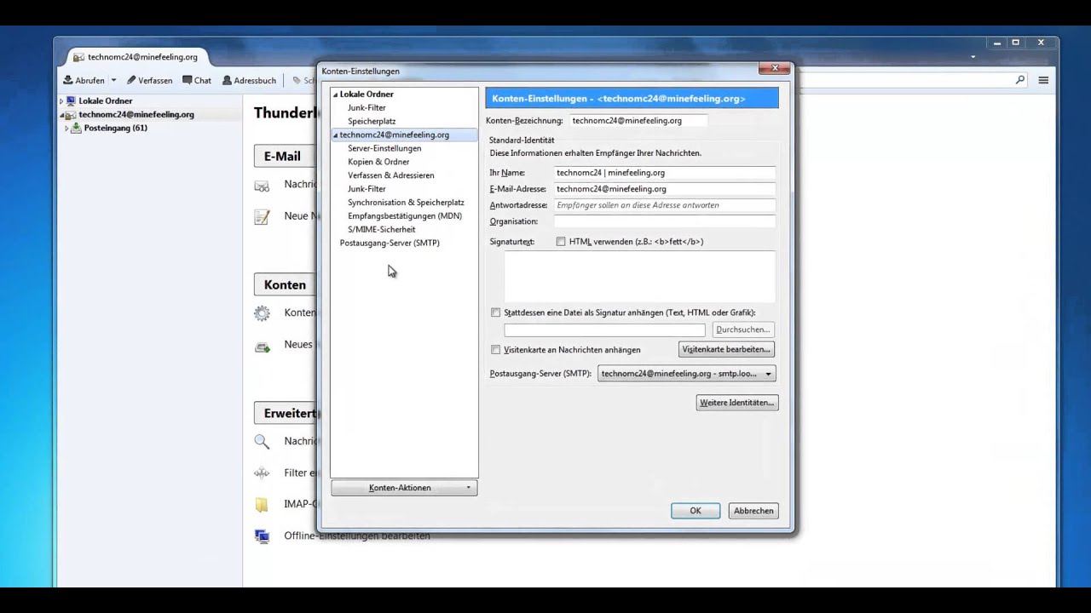Viewport: 1091px width, 613px height.
Task: Open the Abrufen dropdown arrow
Action: point(113,80)
